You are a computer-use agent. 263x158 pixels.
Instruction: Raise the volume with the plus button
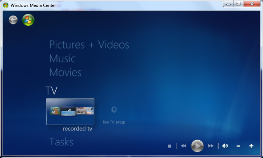(251, 146)
